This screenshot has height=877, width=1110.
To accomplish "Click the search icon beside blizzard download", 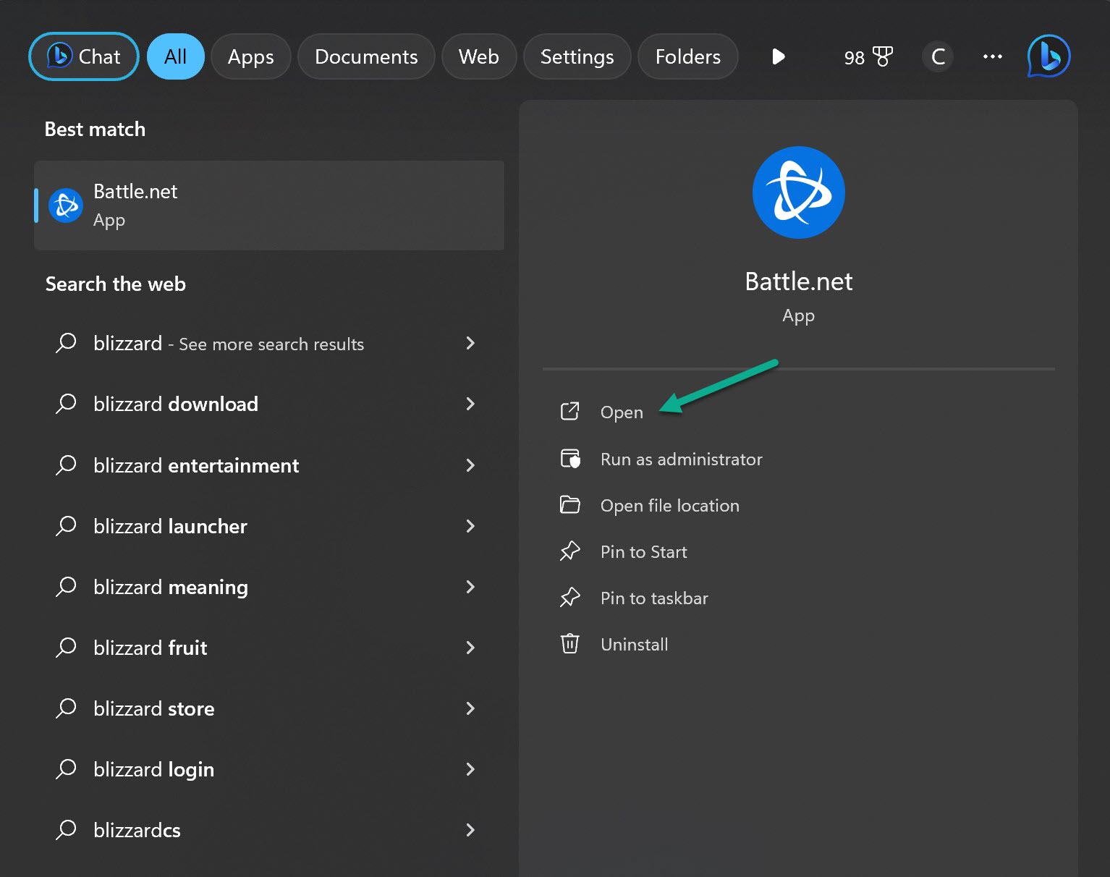I will pos(66,403).
